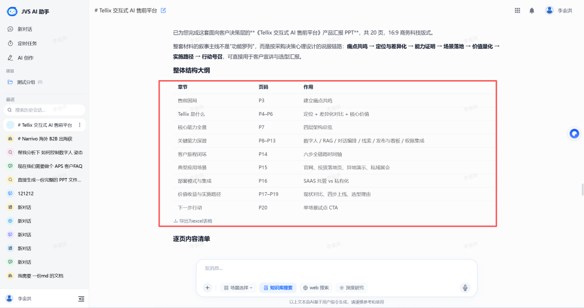Open the 李金洪 username menu in header

click(x=565, y=10)
